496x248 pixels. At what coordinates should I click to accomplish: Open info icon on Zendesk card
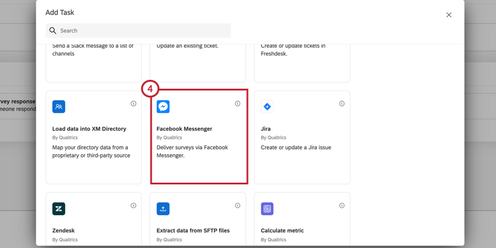pyautogui.click(x=134, y=205)
